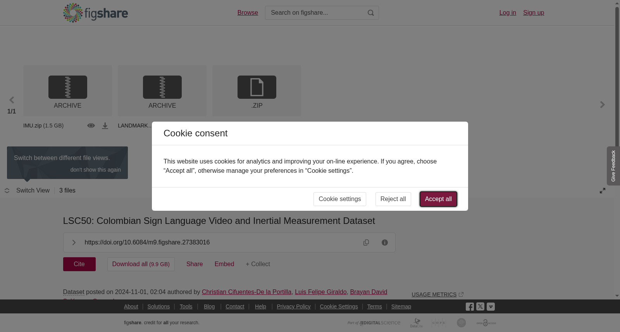Open Blog footer link

(x=209, y=306)
